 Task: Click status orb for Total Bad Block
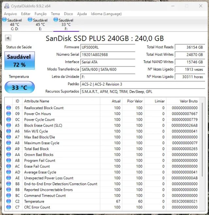pos(8,149)
